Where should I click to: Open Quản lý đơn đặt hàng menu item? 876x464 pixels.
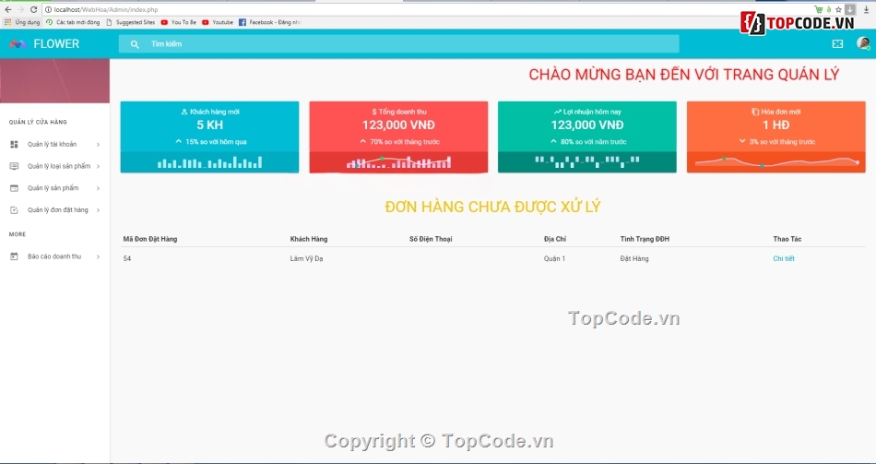click(54, 210)
